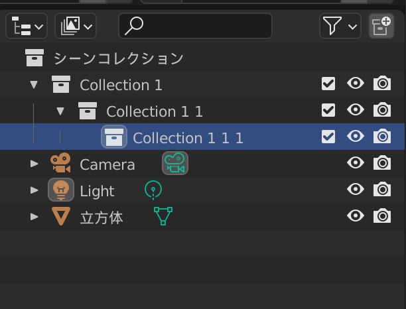Viewport: 406px width, 309px height.
Task: Select the 立方体 object row
Action: pos(101,217)
